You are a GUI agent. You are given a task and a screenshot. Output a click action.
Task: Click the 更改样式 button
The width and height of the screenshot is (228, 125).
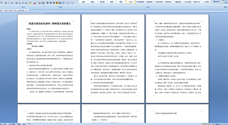point(216,2)
